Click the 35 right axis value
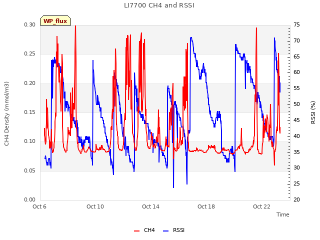 click(x=296, y=152)
